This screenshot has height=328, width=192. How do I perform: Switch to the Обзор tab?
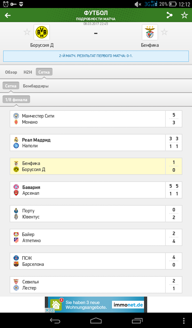point(11,72)
